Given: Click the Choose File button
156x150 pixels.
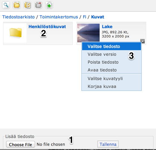Looking at the screenshot, I should pos(21,144).
